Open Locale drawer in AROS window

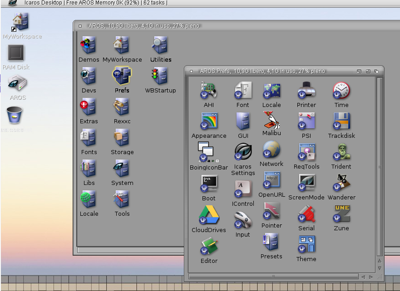[x=88, y=199]
